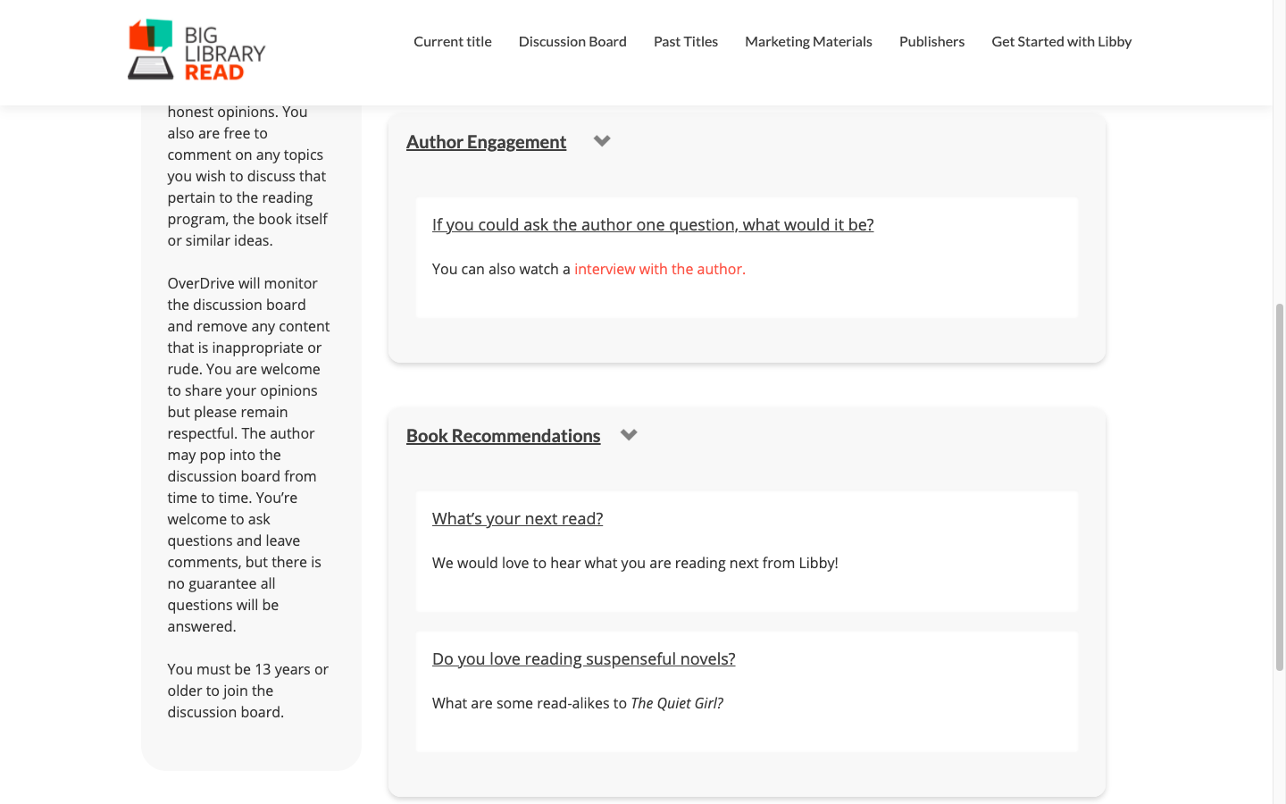
Task: Open the Current title menu item
Action: pyautogui.click(x=453, y=41)
